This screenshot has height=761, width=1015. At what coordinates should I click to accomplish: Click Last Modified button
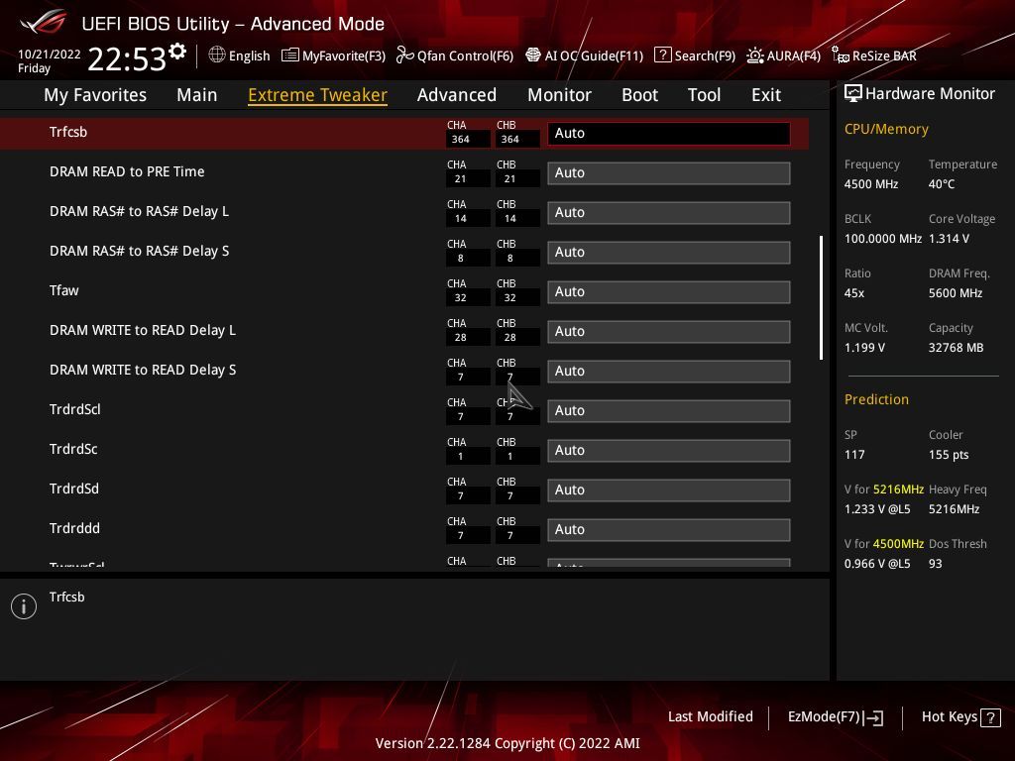tap(710, 716)
